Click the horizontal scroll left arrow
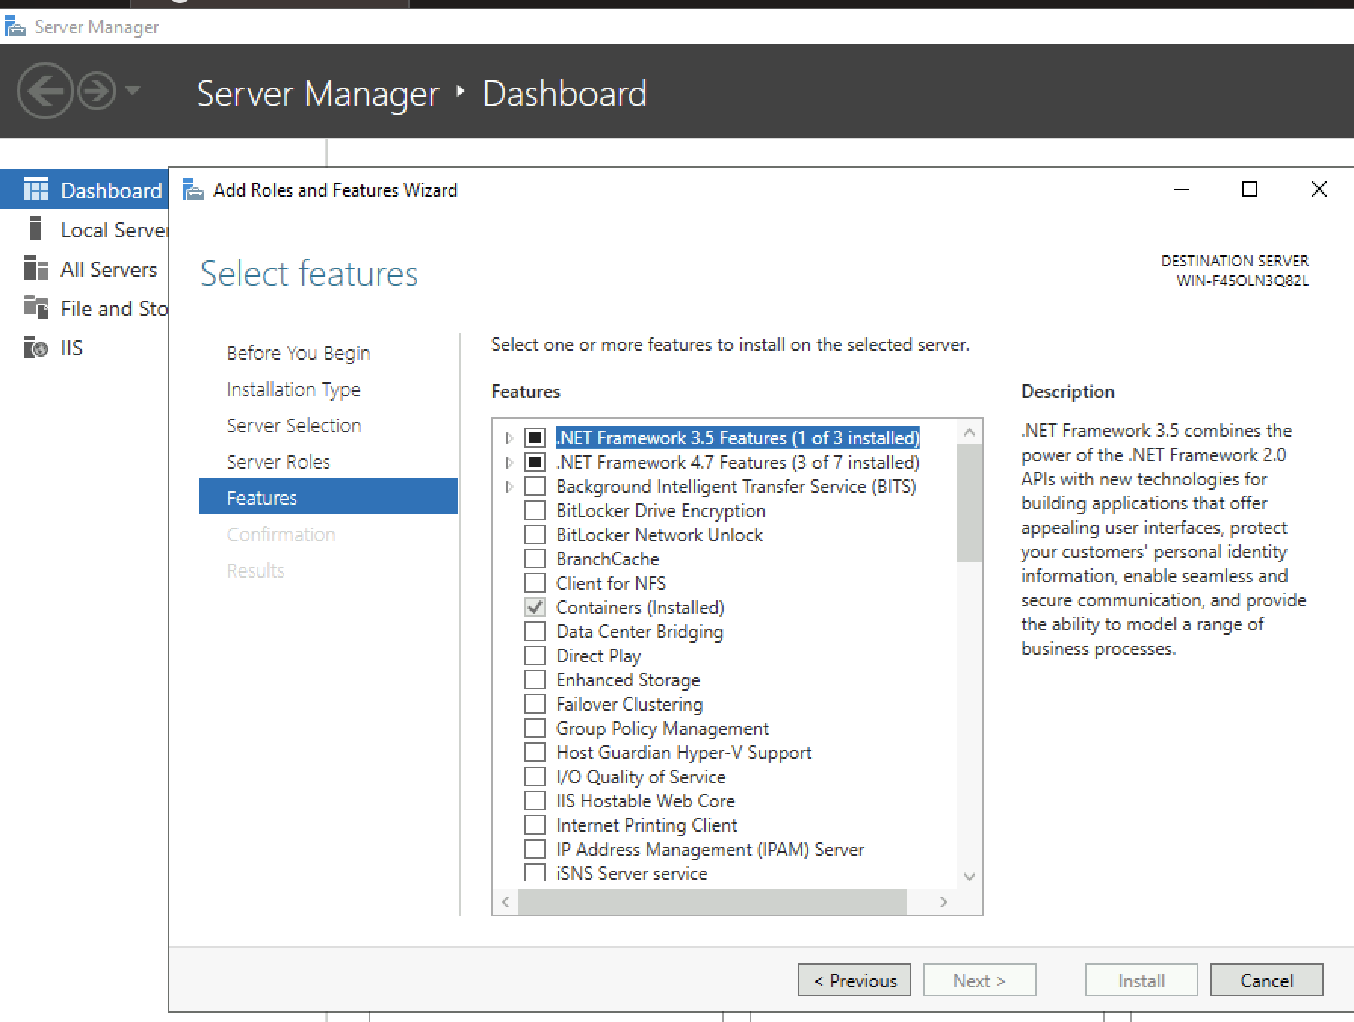This screenshot has width=1354, height=1022. coord(505,901)
